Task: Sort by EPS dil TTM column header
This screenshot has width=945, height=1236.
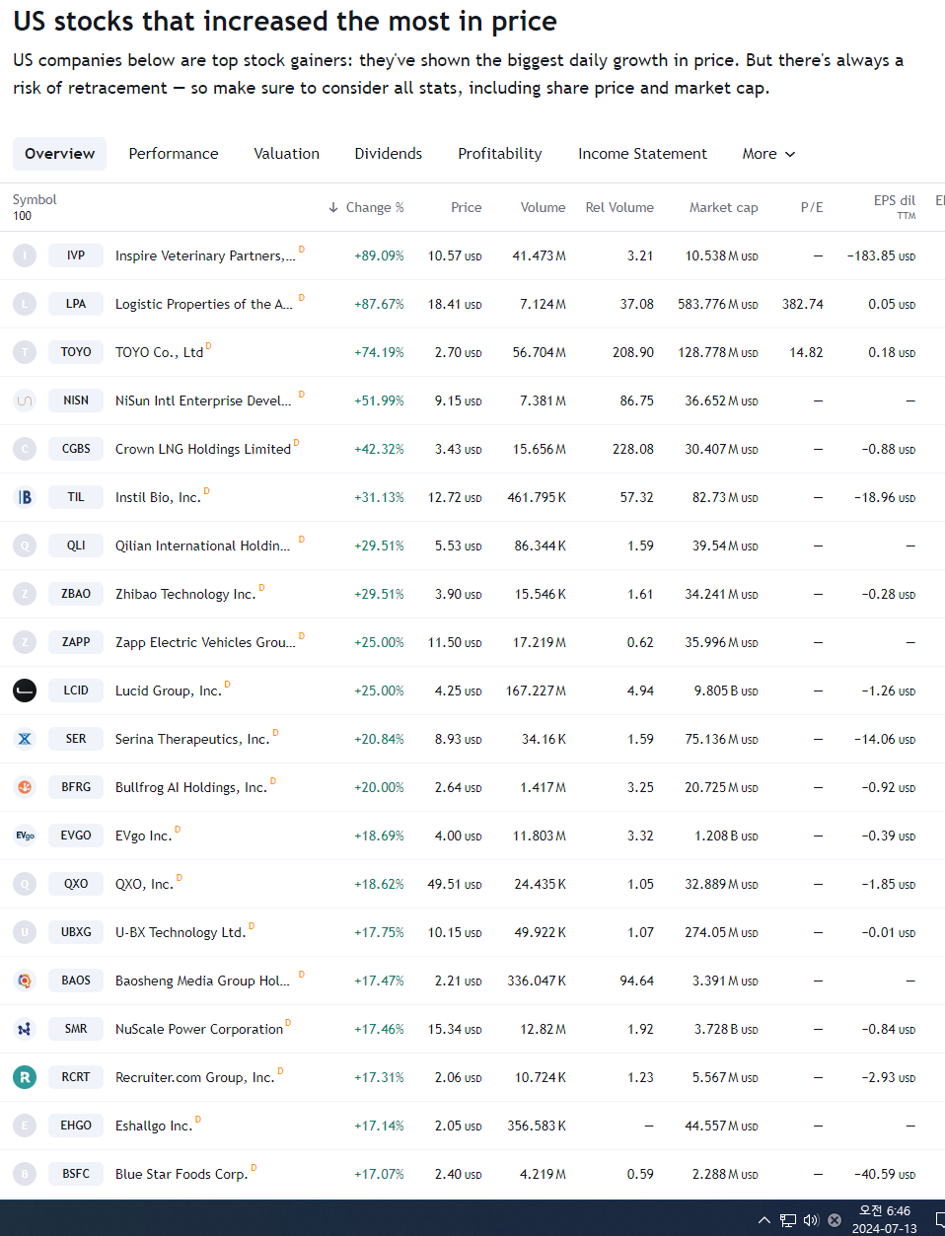Action: point(895,206)
